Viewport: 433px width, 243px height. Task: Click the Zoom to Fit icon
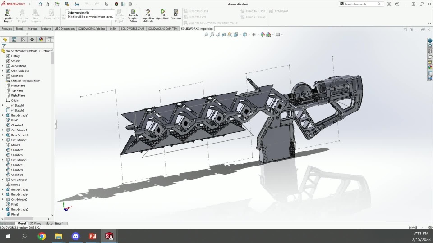point(207,35)
